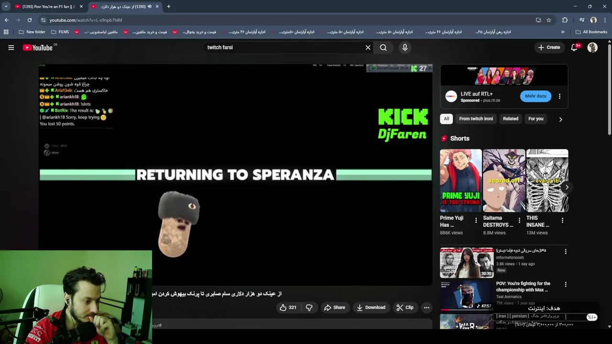This screenshot has width=612, height=344.
Task: Open options for THIS INSANE short
Action: (562, 220)
